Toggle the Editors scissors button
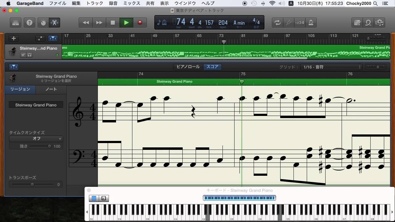This screenshot has width=395, height=222. coord(55,23)
